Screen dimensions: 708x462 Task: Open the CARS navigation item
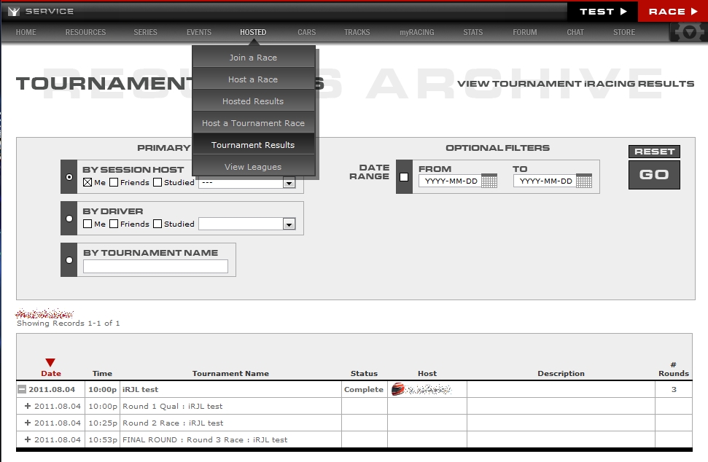coord(306,32)
